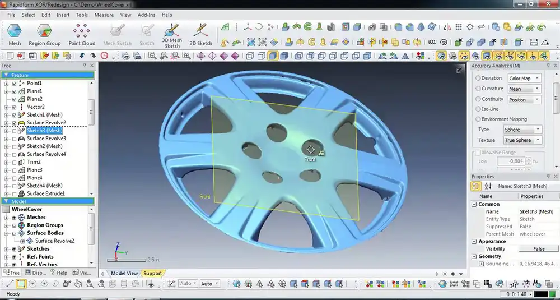Toggle point cloud visibility eye icon
This screenshot has height=300, width=560.
coord(464,56)
